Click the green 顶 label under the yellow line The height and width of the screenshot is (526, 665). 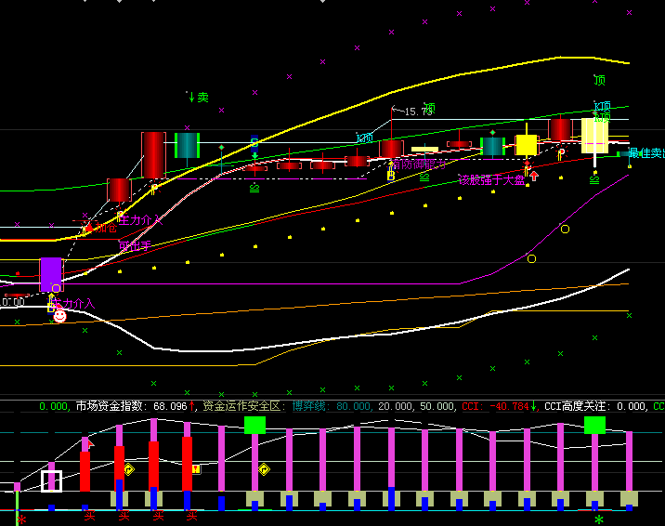(x=599, y=80)
